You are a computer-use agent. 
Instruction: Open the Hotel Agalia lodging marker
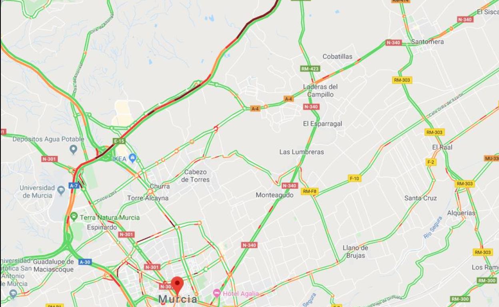[217, 293]
